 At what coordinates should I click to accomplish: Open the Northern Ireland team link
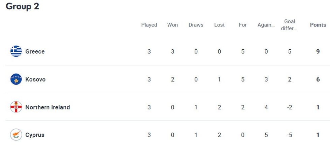click(x=47, y=107)
